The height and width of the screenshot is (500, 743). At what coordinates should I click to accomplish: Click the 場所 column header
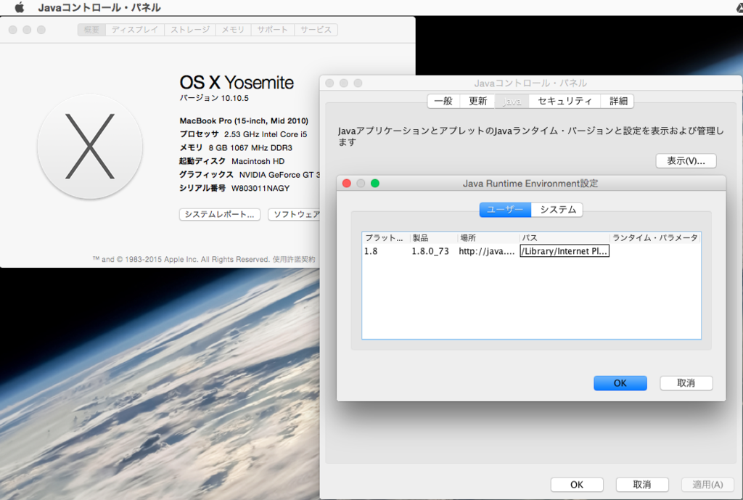[488, 238]
